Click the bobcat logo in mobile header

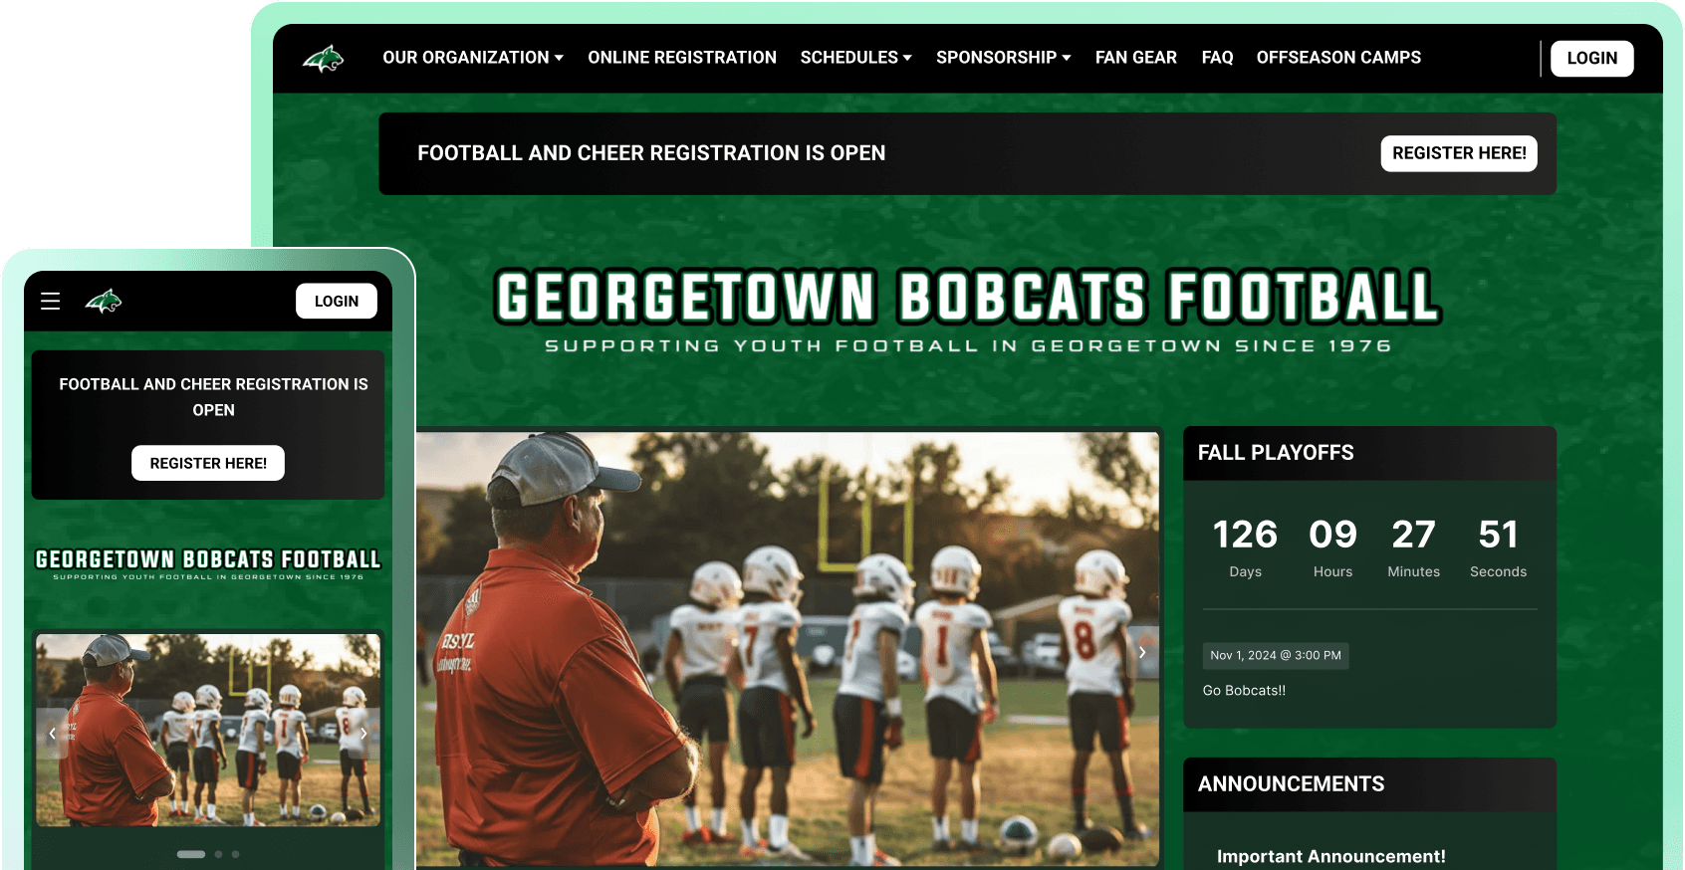pyautogui.click(x=104, y=301)
